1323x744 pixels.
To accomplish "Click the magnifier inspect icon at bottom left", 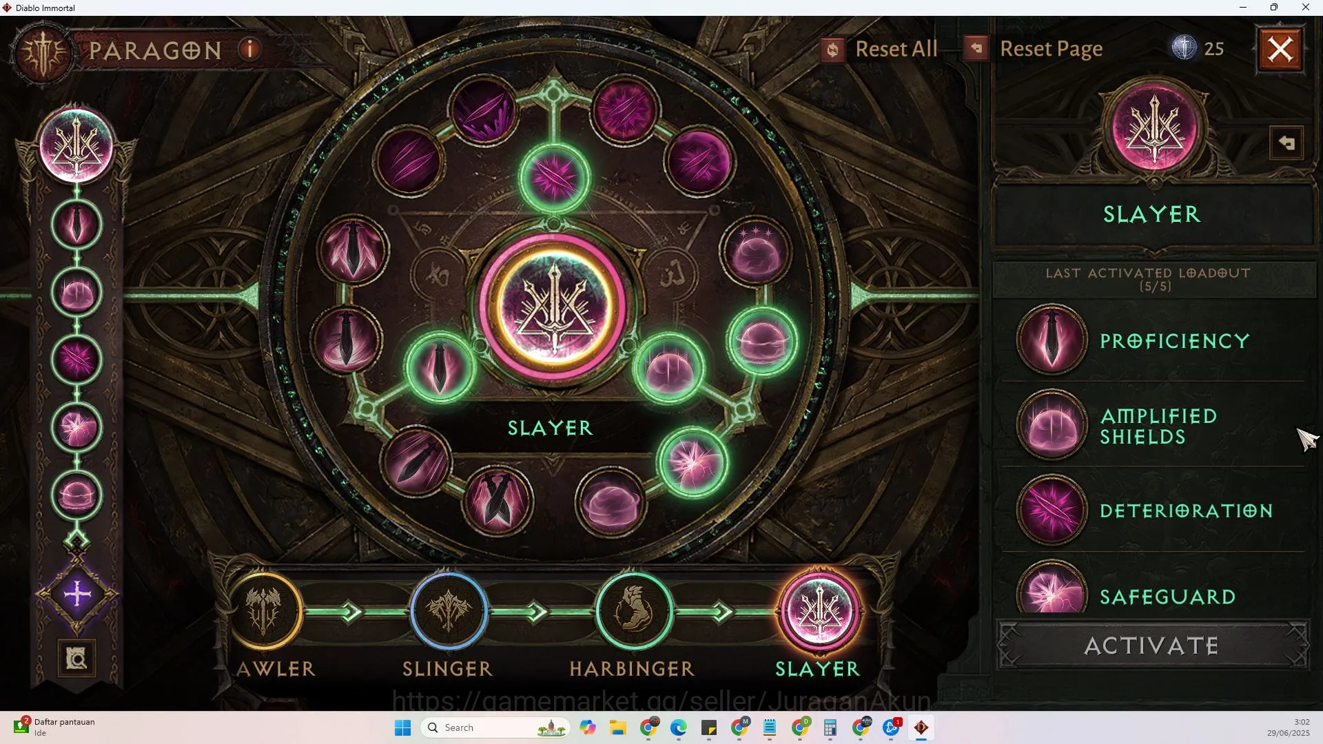I will point(76,659).
